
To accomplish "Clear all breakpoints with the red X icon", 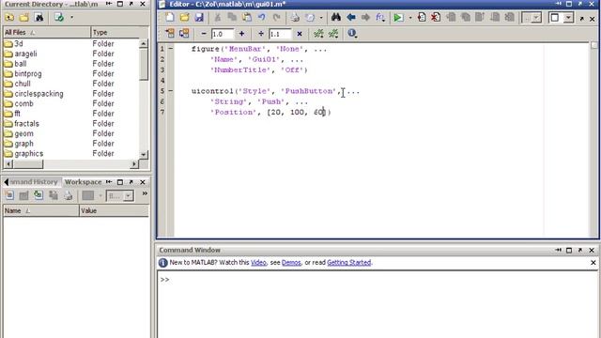I will [x=436, y=17].
